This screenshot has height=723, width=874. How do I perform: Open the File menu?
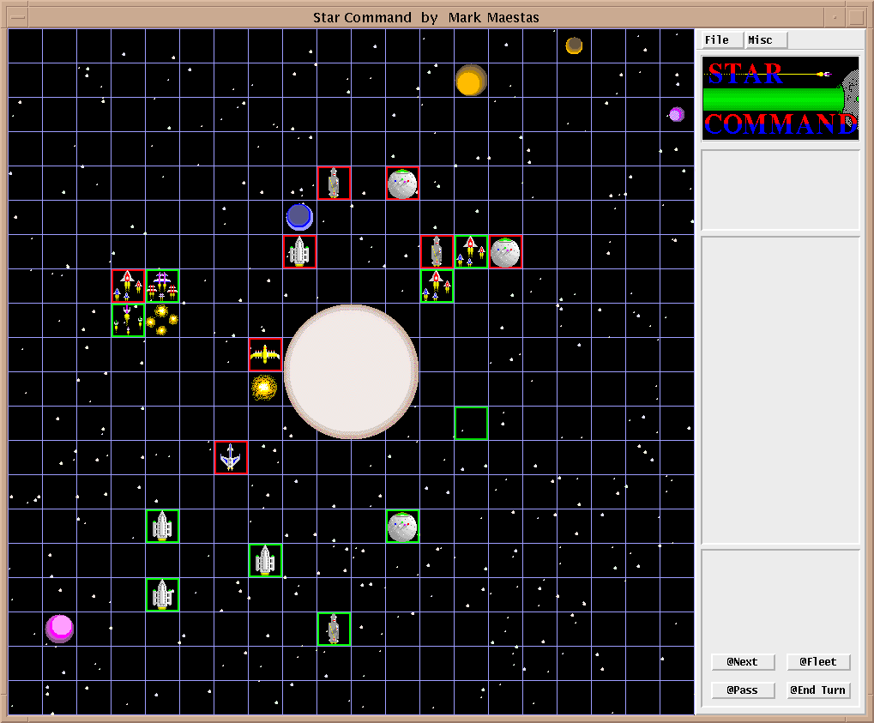[x=716, y=40]
